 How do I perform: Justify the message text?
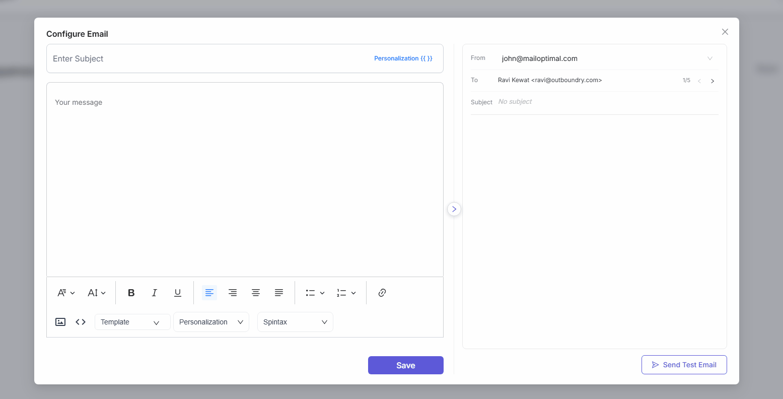pos(278,292)
